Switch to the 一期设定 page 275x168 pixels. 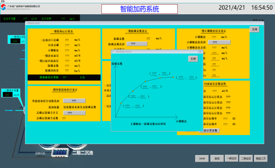231,158
